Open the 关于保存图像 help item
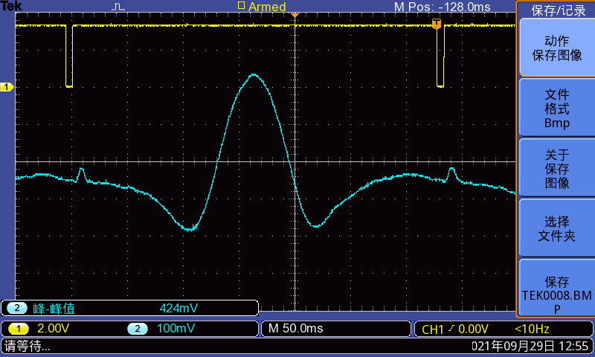 (556, 168)
